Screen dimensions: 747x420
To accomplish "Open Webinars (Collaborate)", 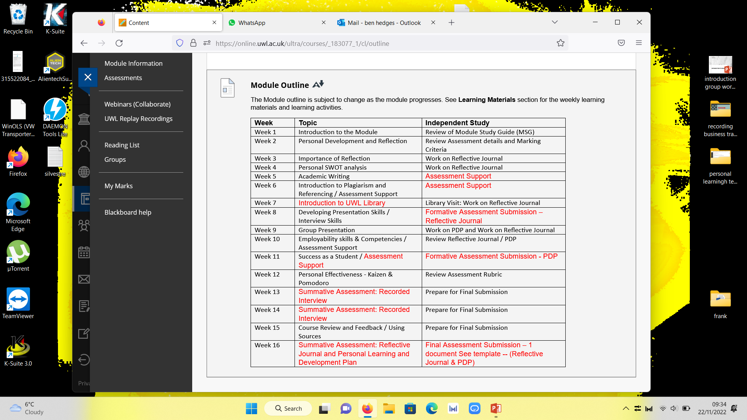I will coord(137,104).
